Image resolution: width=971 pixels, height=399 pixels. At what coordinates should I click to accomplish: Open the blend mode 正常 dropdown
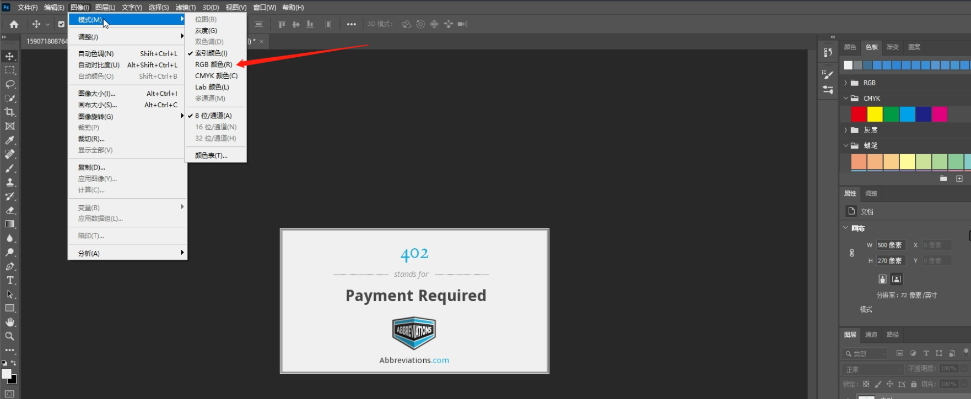pos(873,369)
